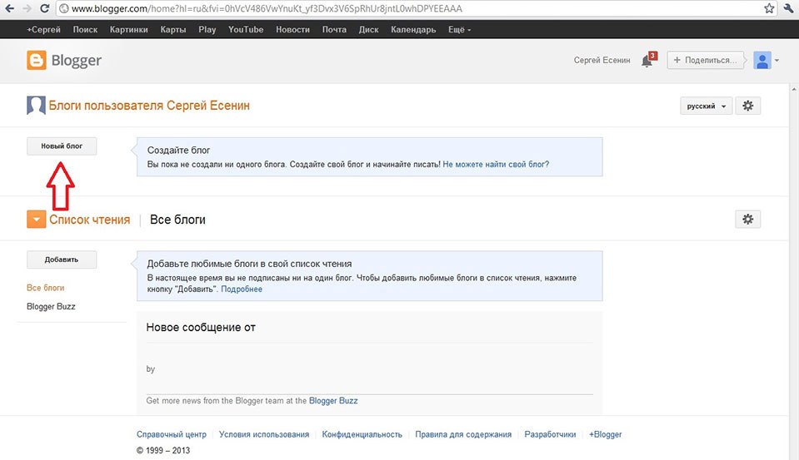This screenshot has height=460, width=799.
Task: Click the page scrollbar up arrow
Action: (794, 88)
